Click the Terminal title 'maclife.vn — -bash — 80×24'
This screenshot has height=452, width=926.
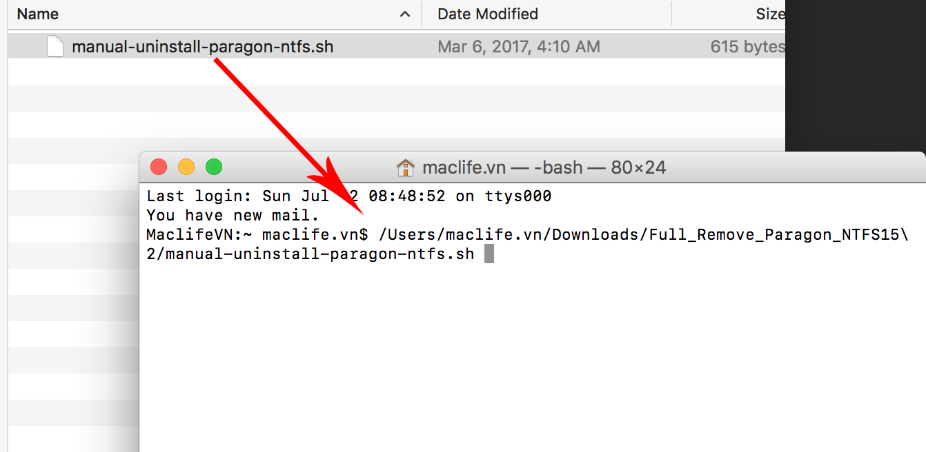pyautogui.click(x=544, y=167)
